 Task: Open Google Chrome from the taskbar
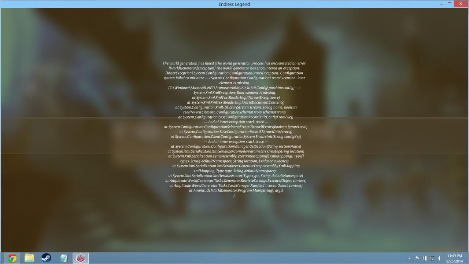pyautogui.click(x=12, y=258)
